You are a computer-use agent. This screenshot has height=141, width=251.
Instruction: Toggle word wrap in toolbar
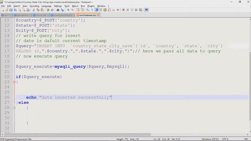(x=87, y=10)
